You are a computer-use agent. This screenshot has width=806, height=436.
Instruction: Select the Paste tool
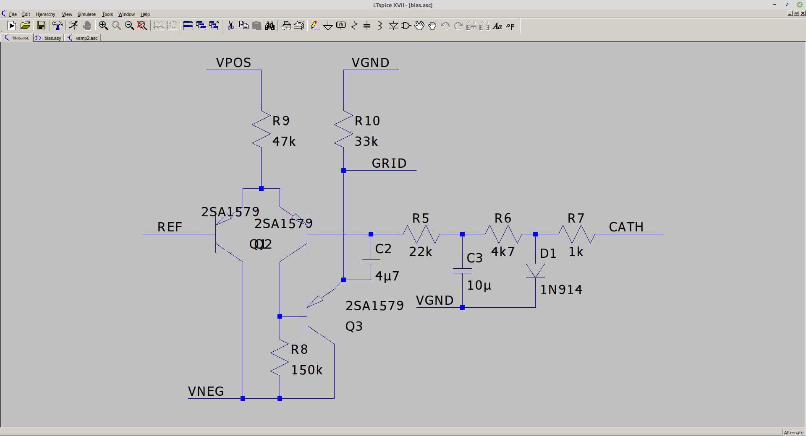(256, 26)
